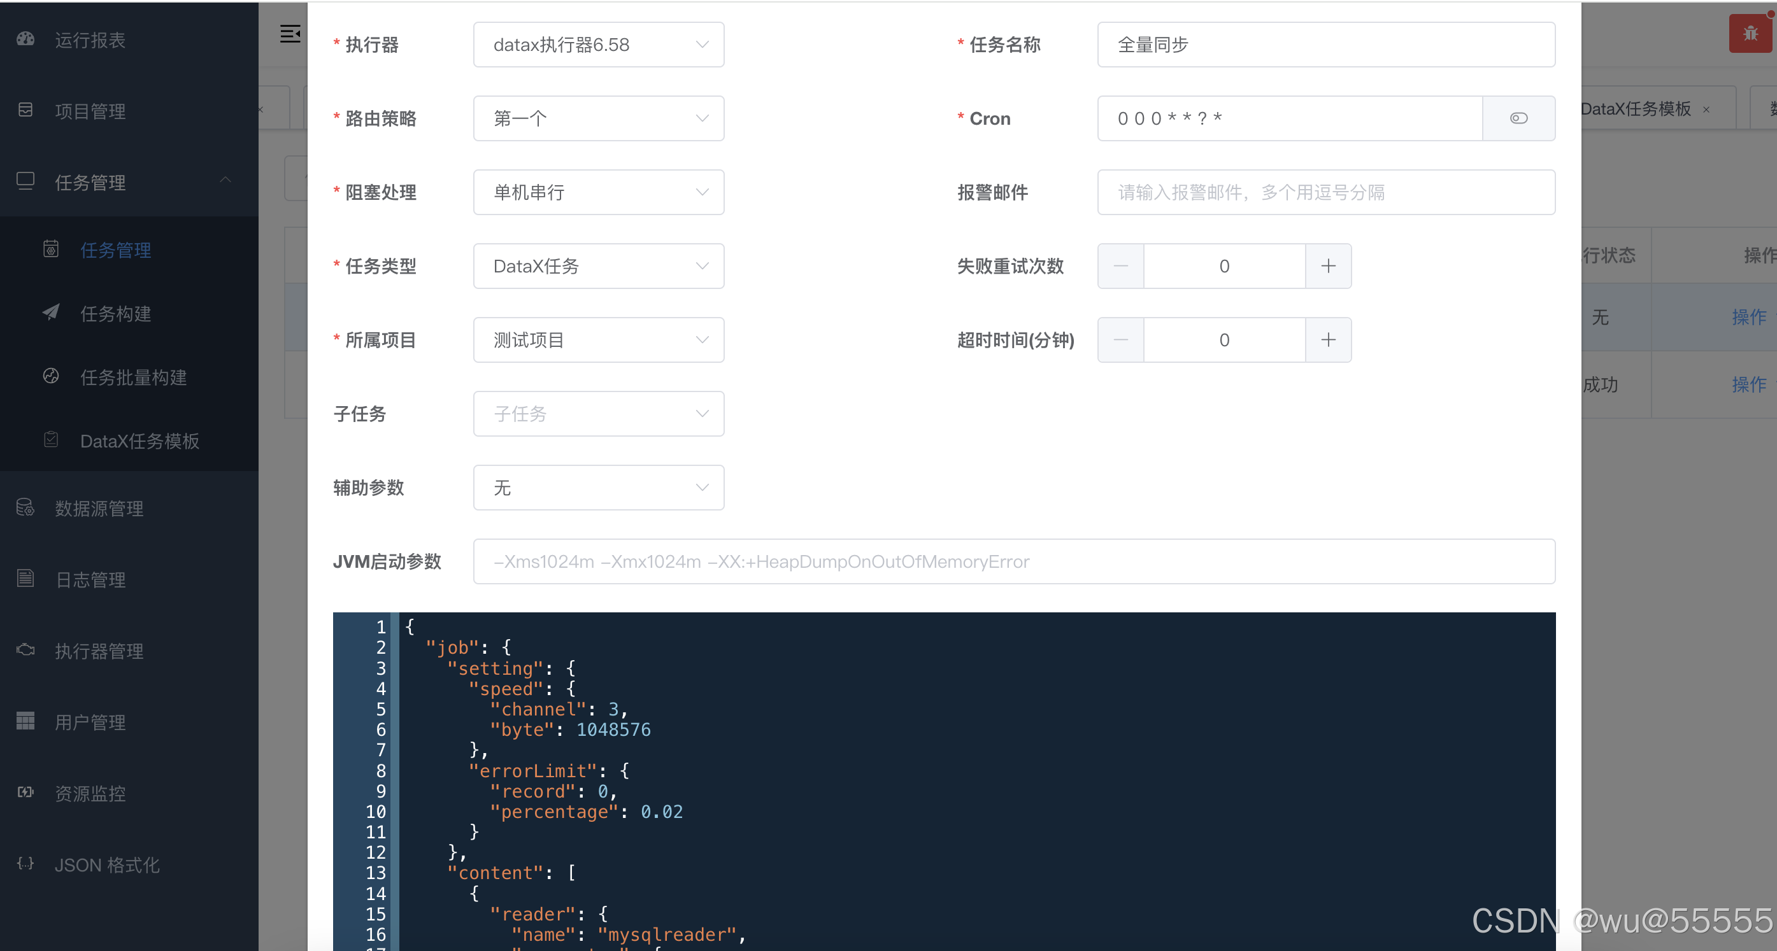Open the 执行器 dropdown
Image resolution: width=1777 pixels, height=951 pixels.
click(598, 45)
